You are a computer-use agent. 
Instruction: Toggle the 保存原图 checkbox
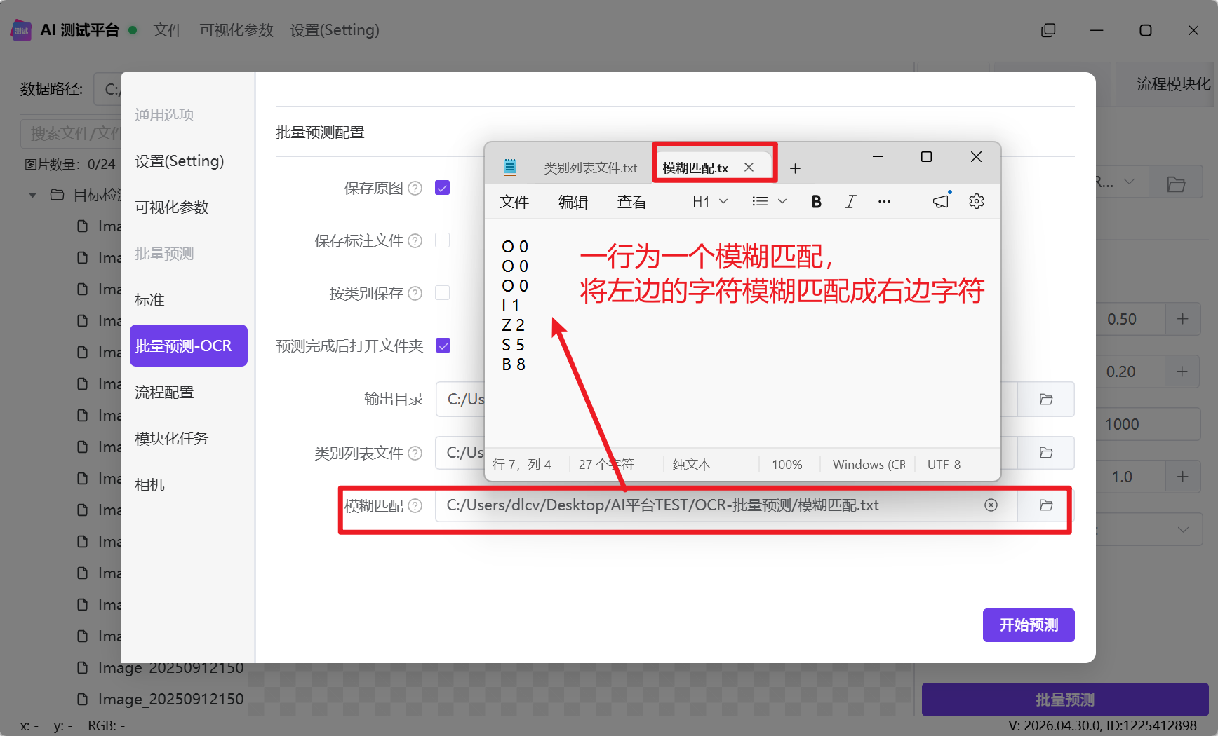[443, 188]
